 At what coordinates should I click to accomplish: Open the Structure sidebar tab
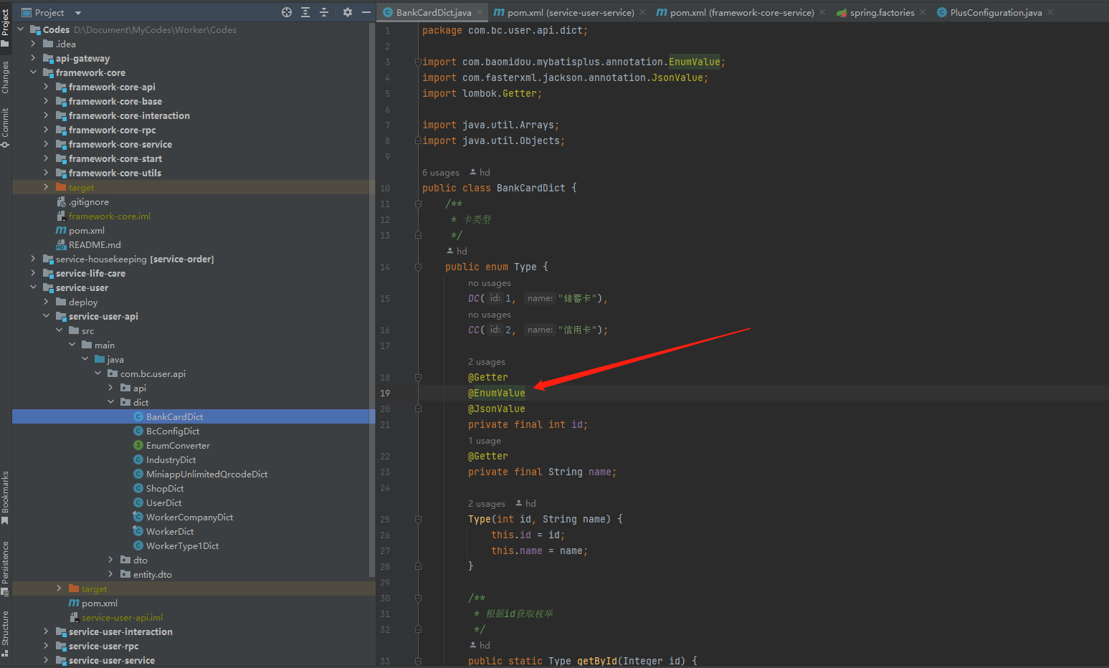coord(5,633)
